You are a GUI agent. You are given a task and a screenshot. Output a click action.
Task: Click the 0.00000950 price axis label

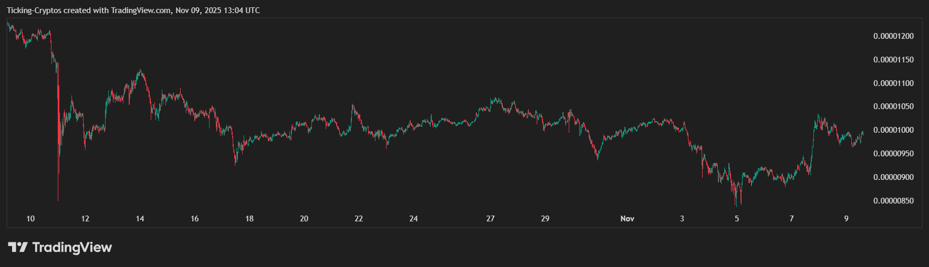893,154
